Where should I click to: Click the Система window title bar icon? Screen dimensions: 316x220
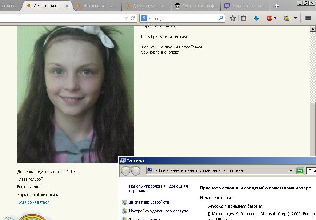tap(123, 161)
